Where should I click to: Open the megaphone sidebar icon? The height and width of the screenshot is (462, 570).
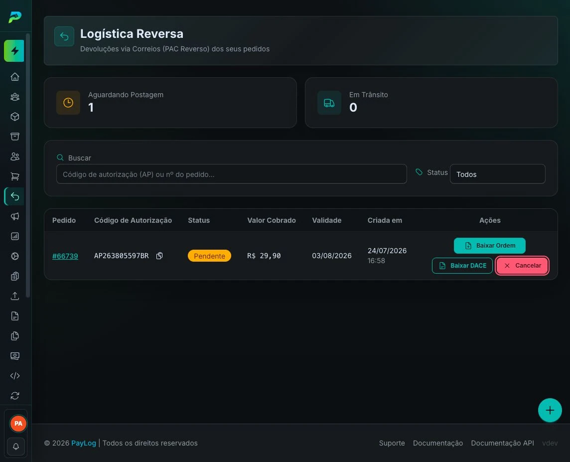[15, 217]
